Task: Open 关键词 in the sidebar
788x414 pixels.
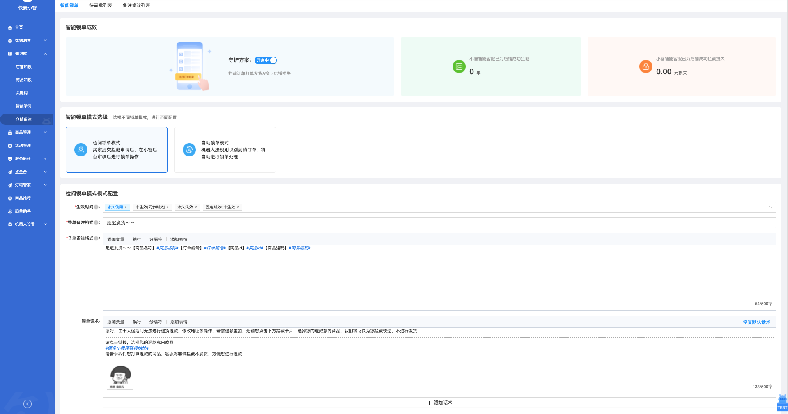Action: tap(22, 93)
